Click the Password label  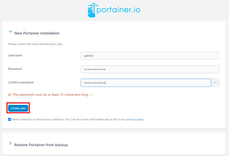(x=15, y=69)
